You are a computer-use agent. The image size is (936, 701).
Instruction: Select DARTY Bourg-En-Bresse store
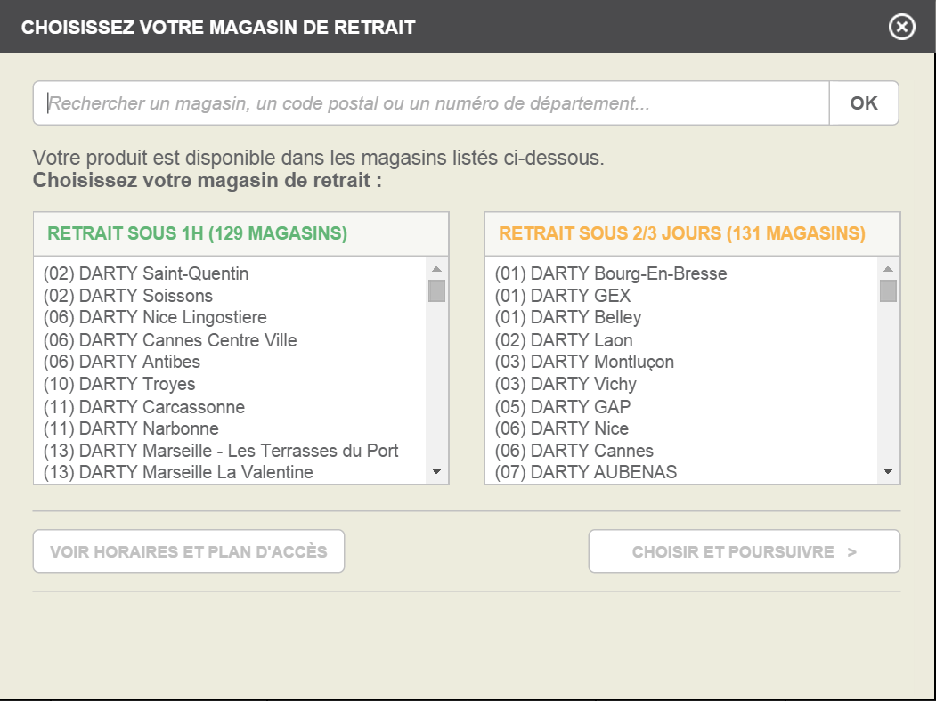[611, 273]
